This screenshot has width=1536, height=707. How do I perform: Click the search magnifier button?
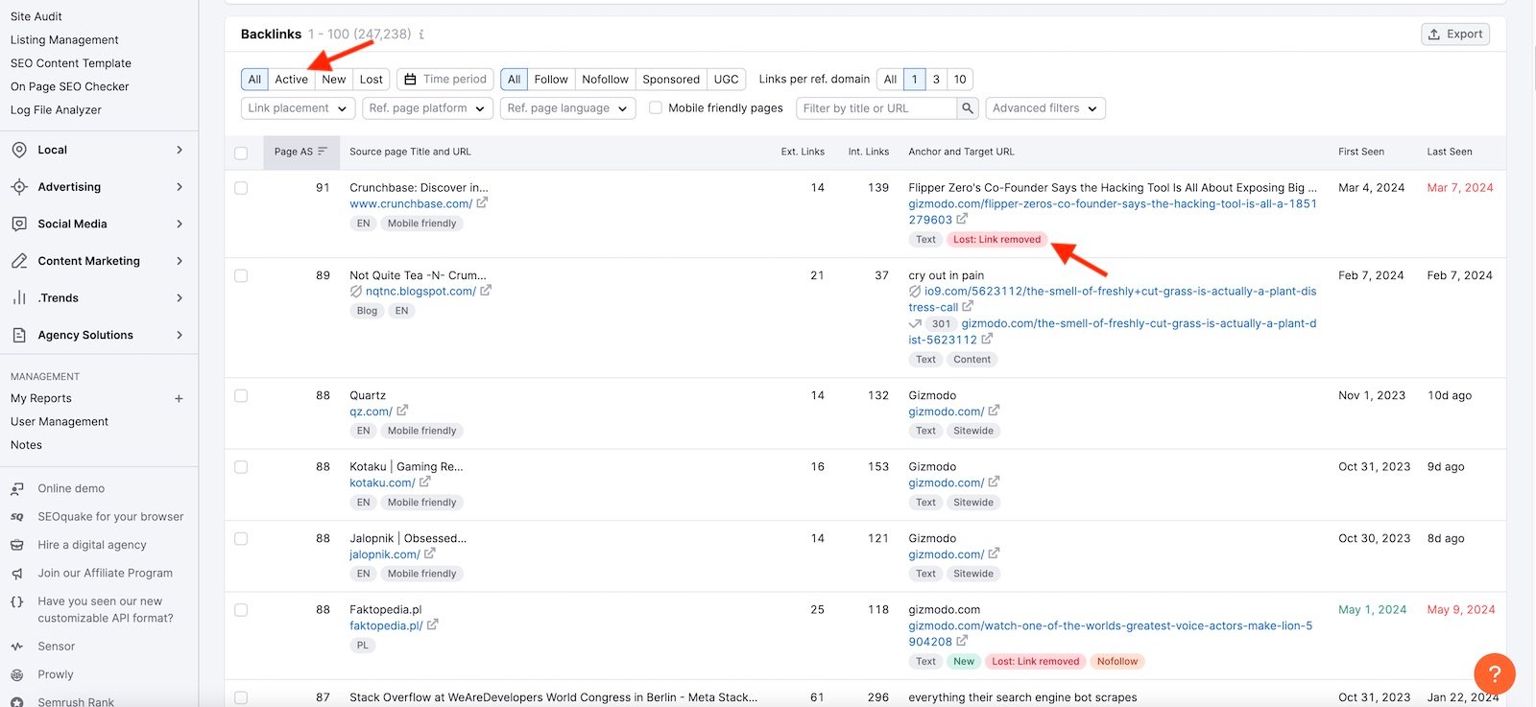point(968,108)
